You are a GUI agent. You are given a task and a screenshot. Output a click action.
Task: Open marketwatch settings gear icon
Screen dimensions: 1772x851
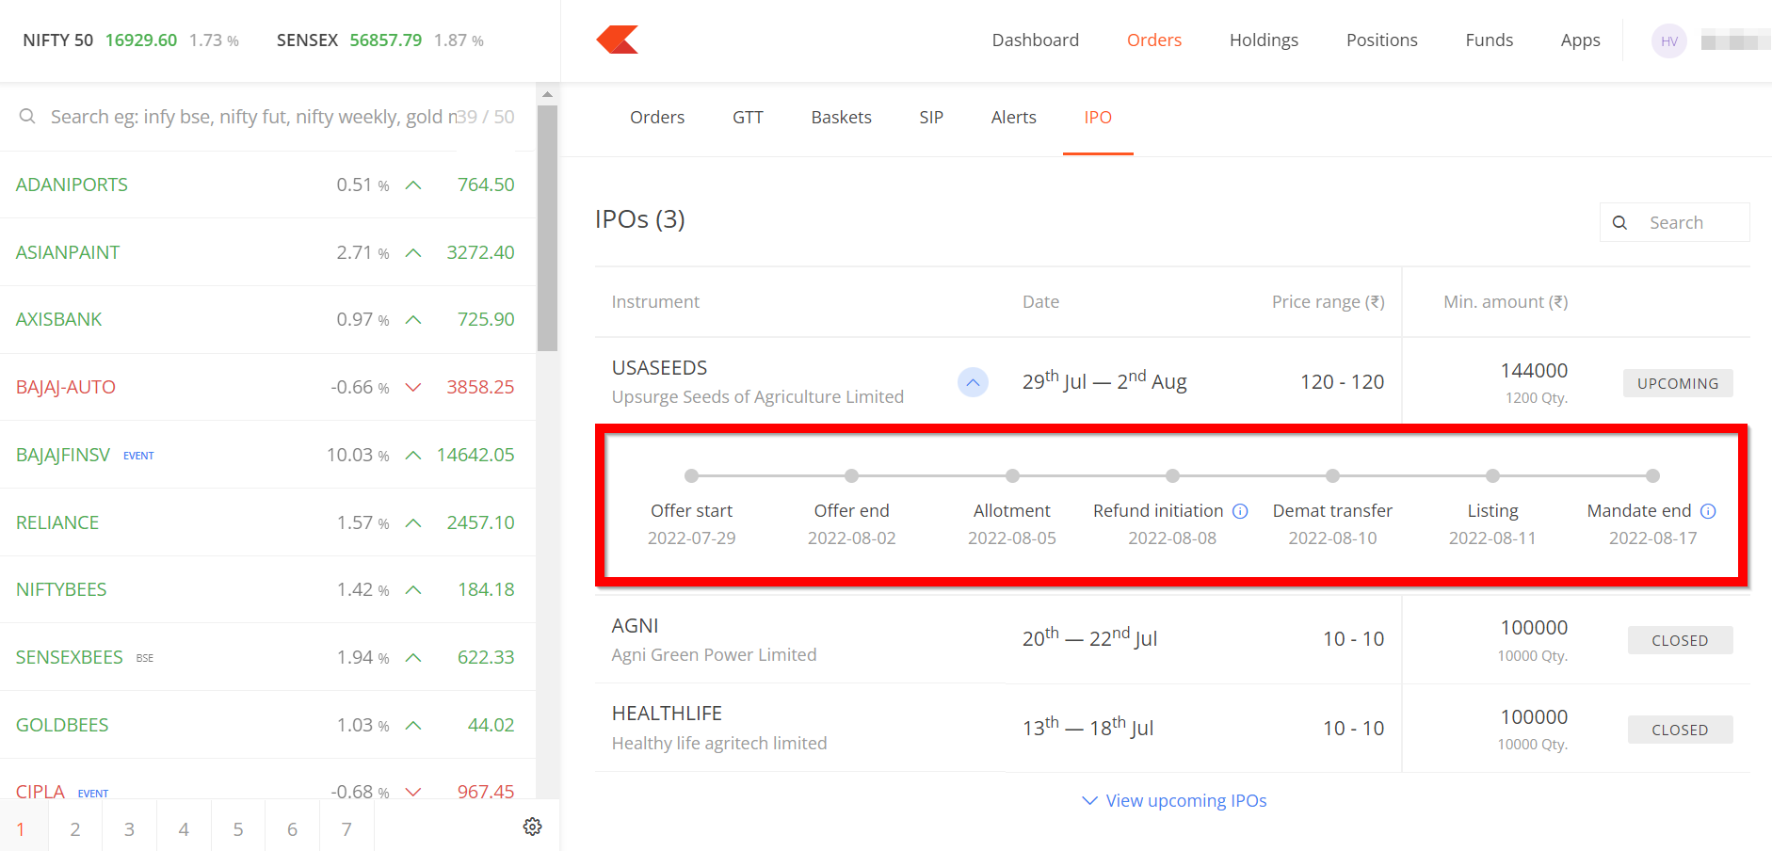pos(532,827)
